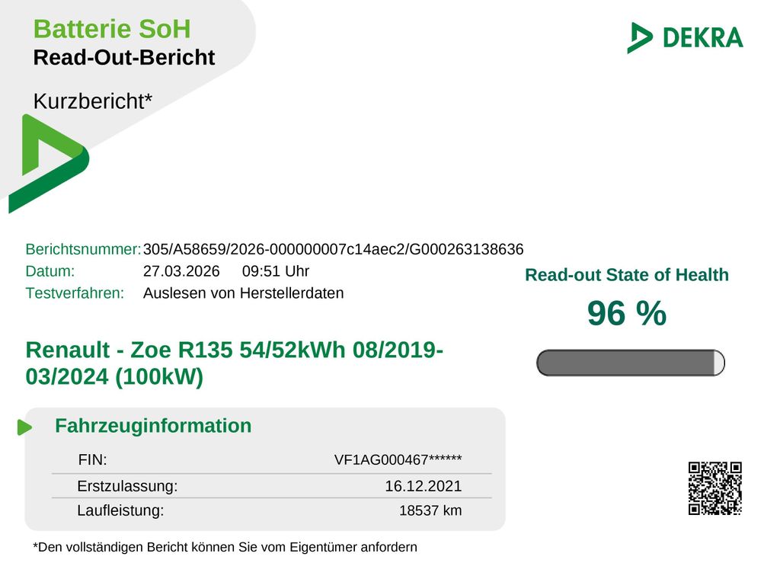The image size is (780, 563).
Task: Click the DEKRA logo in the header
Action: point(685,37)
